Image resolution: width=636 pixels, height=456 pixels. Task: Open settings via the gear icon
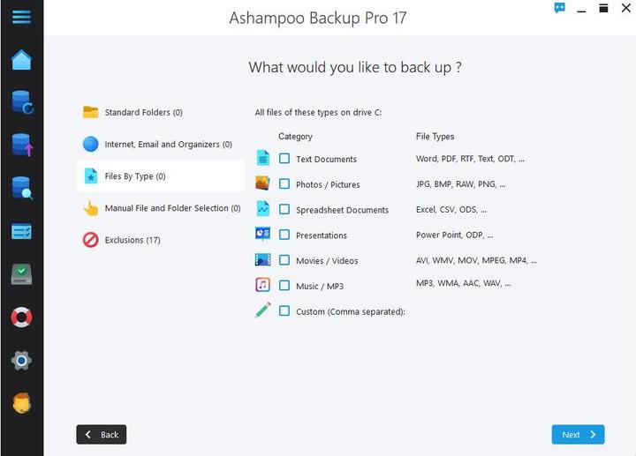[21, 360]
